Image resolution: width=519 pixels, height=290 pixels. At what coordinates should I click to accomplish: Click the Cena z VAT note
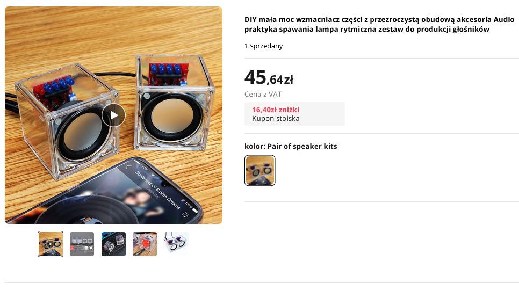tap(263, 95)
